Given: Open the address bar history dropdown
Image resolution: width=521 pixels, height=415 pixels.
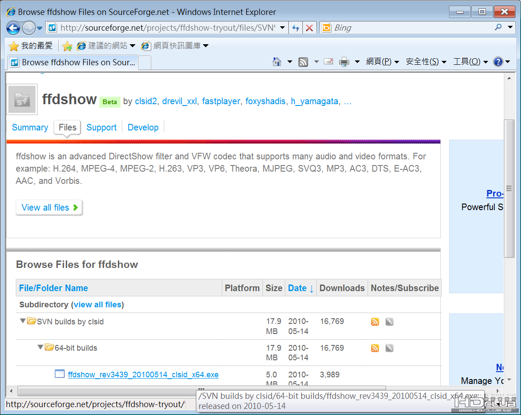Looking at the screenshot, I should coord(282,28).
